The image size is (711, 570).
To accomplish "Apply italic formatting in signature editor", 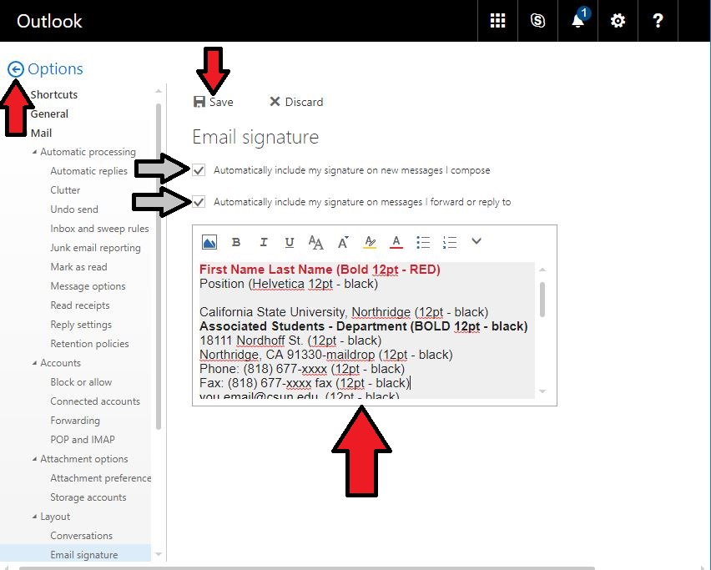I will [263, 242].
